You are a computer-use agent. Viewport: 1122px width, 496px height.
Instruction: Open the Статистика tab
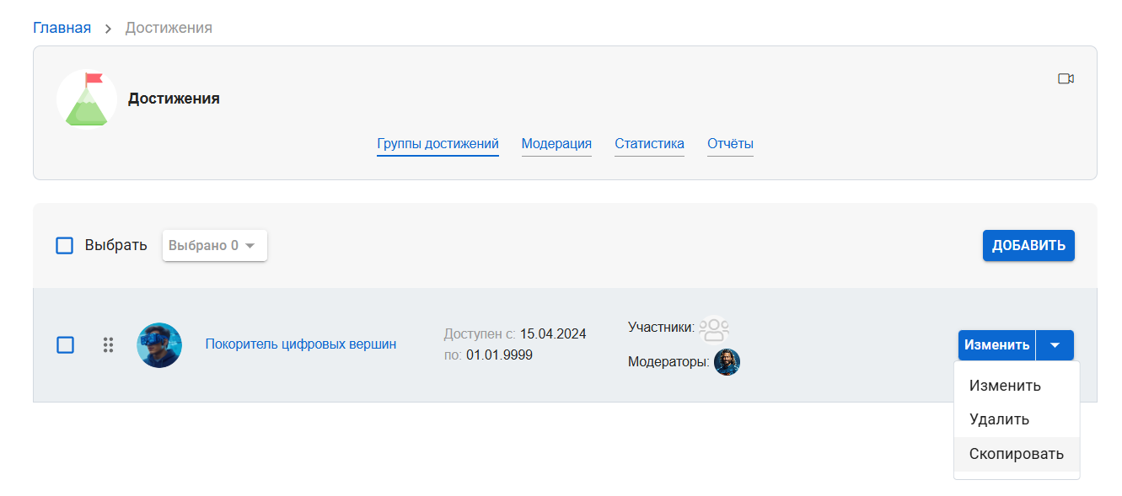point(649,144)
